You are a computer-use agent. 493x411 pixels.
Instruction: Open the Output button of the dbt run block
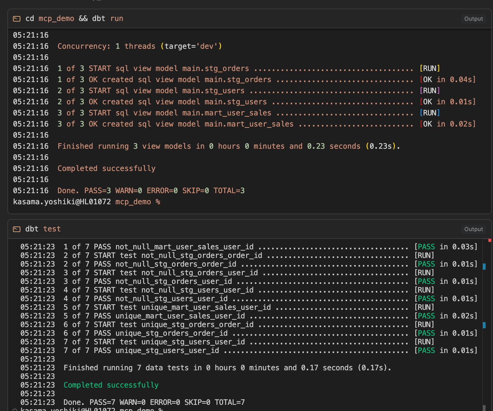[474, 19]
